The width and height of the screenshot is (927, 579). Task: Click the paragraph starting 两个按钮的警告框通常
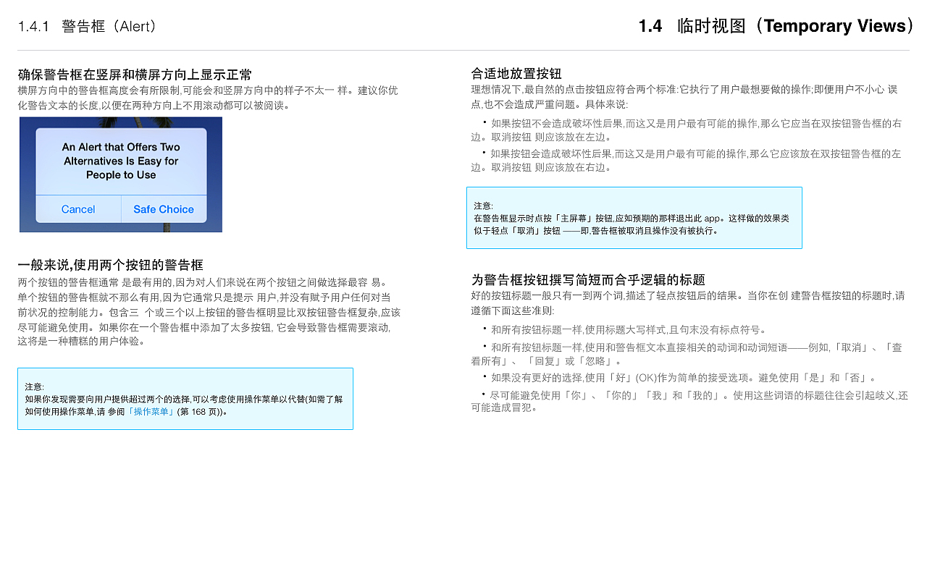click(x=209, y=312)
